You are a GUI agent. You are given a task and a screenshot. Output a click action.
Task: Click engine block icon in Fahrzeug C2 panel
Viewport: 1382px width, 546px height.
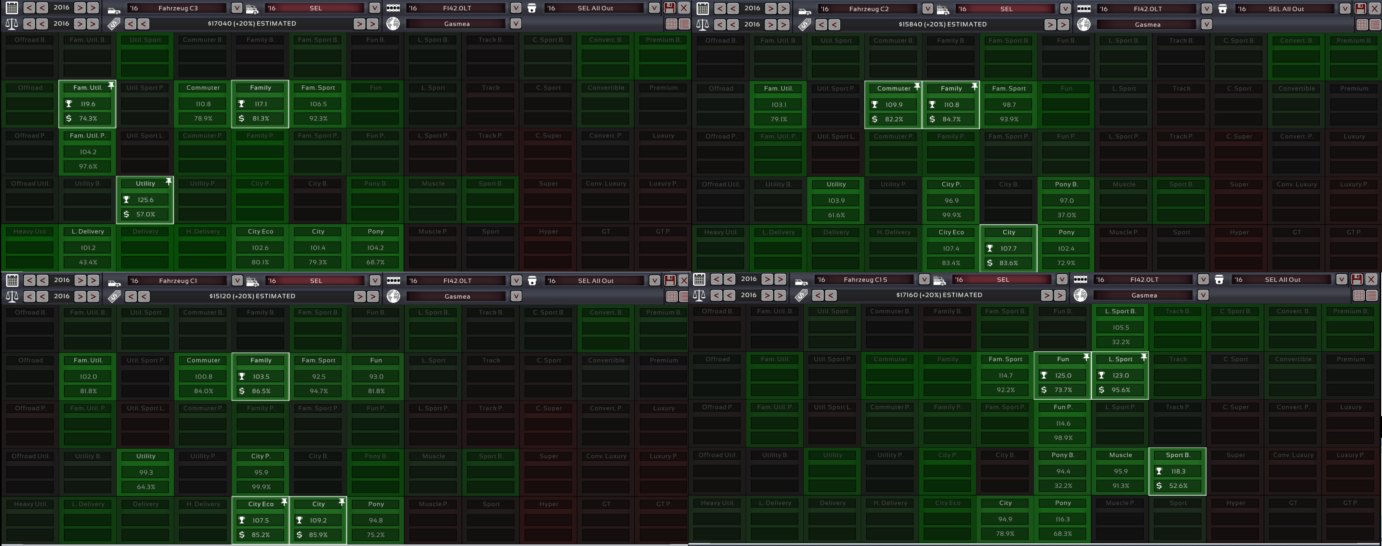1084,9
